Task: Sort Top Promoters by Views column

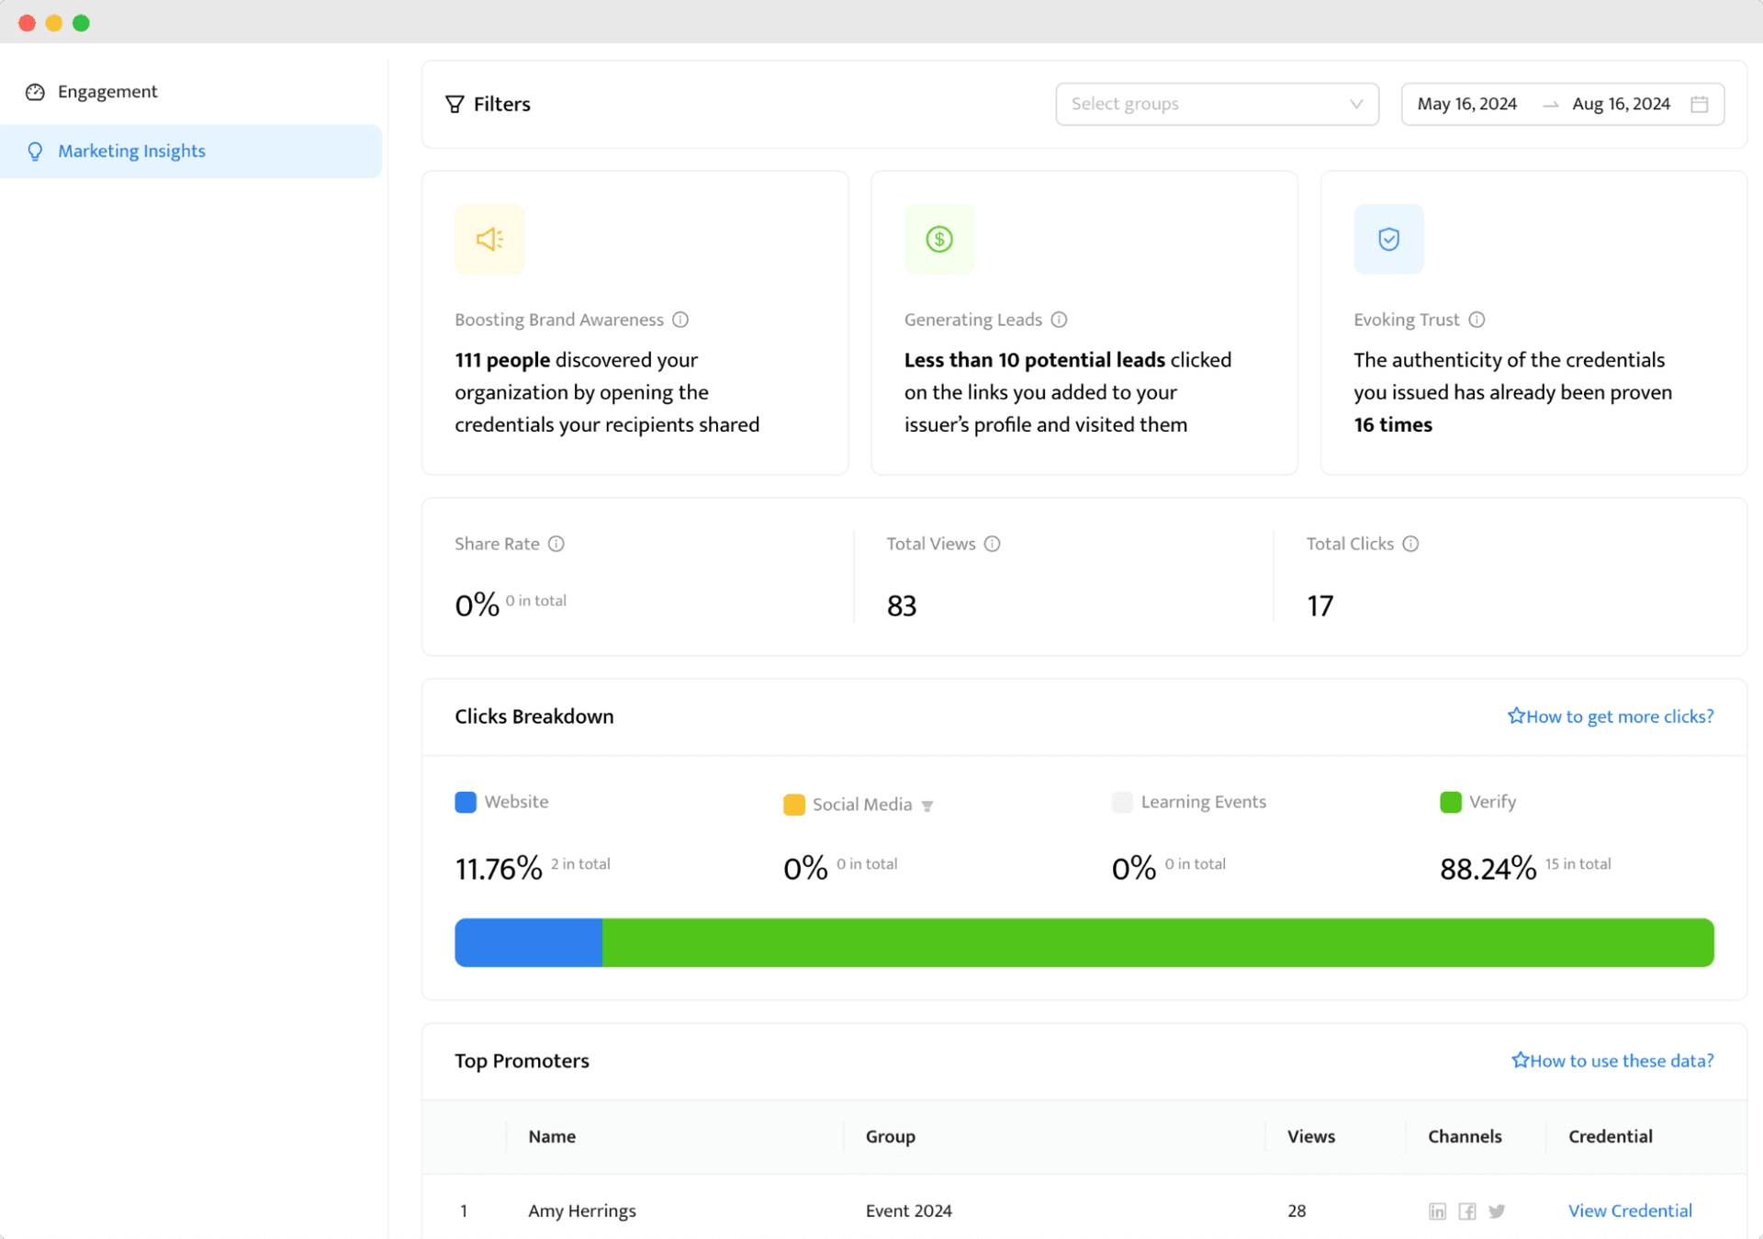Action: point(1310,1136)
